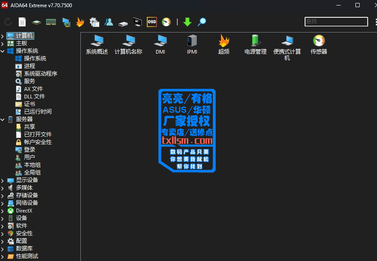Image resolution: width=377 pixels, height=261 pixels.
Task: Expand the 网络设备 tree node
Action: pyautogui.click(x=3, y=203)
